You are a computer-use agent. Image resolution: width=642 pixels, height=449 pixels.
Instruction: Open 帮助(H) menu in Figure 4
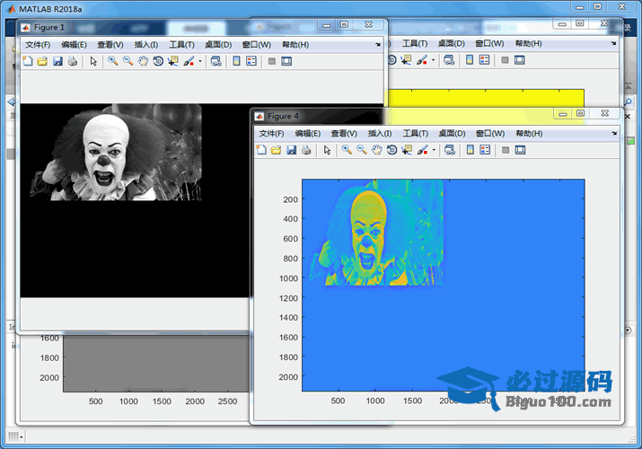[x=529, y=134]
